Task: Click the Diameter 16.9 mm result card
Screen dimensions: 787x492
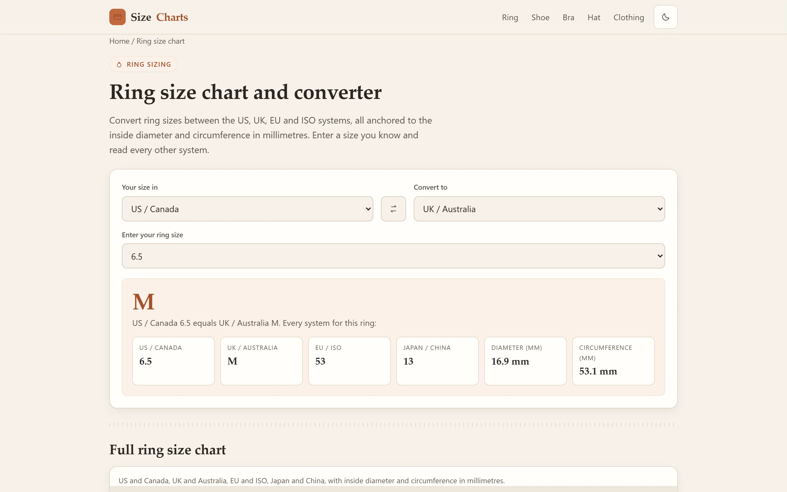Action: tap(525, 361)
